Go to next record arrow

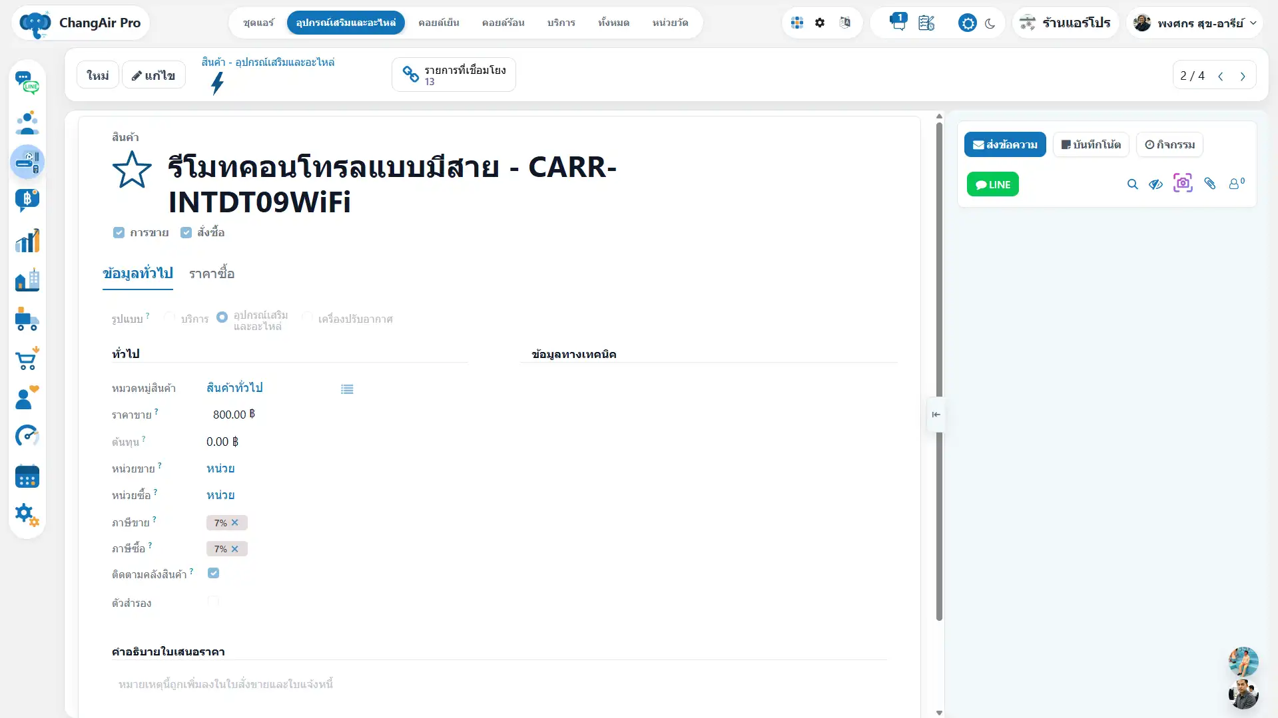click(1243, 76)
